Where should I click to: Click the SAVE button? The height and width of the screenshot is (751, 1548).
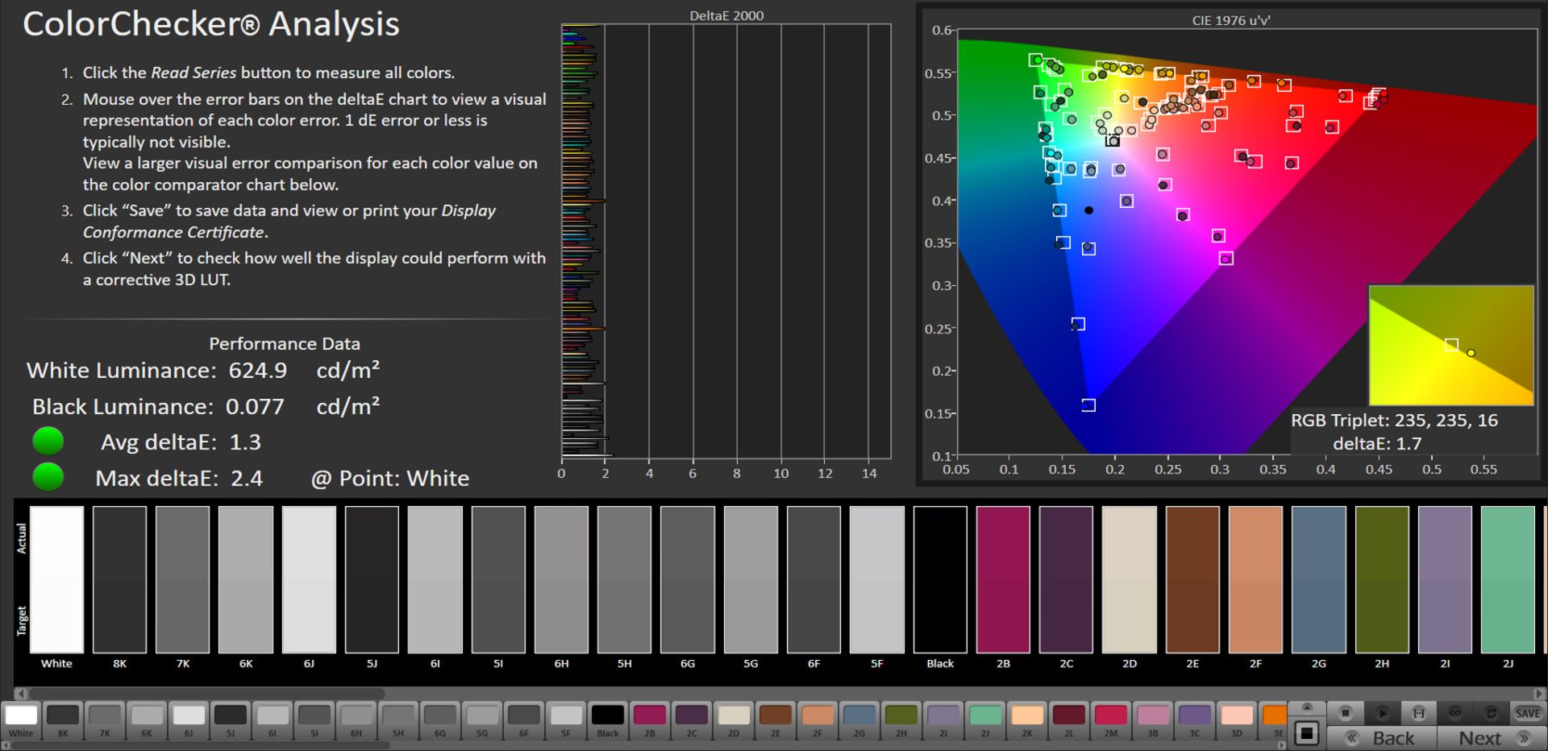1528,713
